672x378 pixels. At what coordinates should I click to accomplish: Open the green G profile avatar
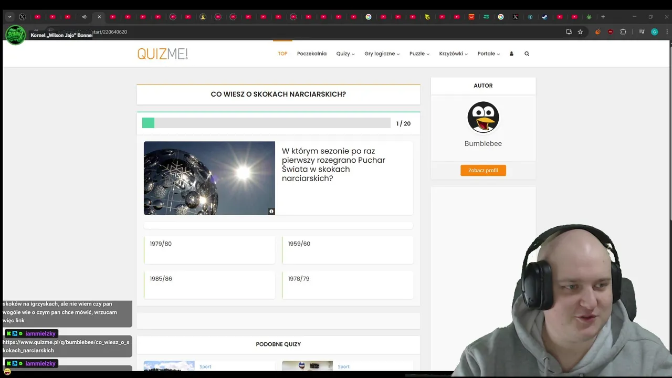point(654,32)
